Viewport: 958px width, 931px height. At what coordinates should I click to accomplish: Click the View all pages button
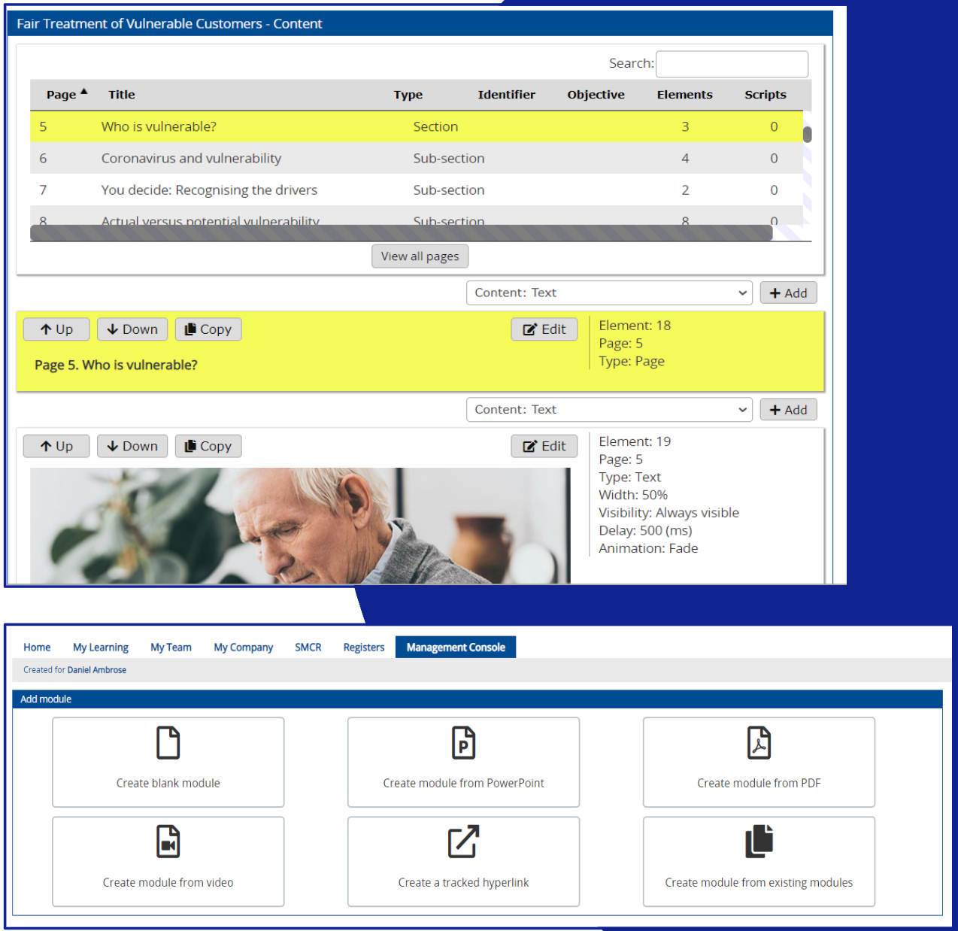(x=420, y=256)
